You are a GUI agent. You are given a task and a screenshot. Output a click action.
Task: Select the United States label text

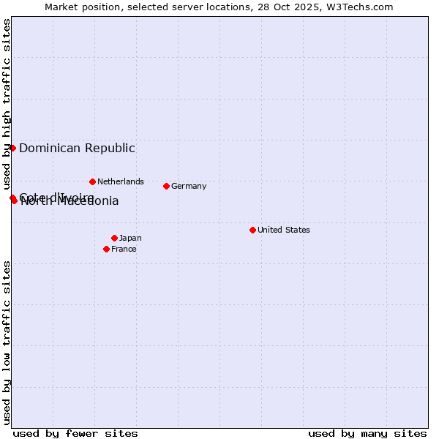pyautogui.click(x=283, y=230)
